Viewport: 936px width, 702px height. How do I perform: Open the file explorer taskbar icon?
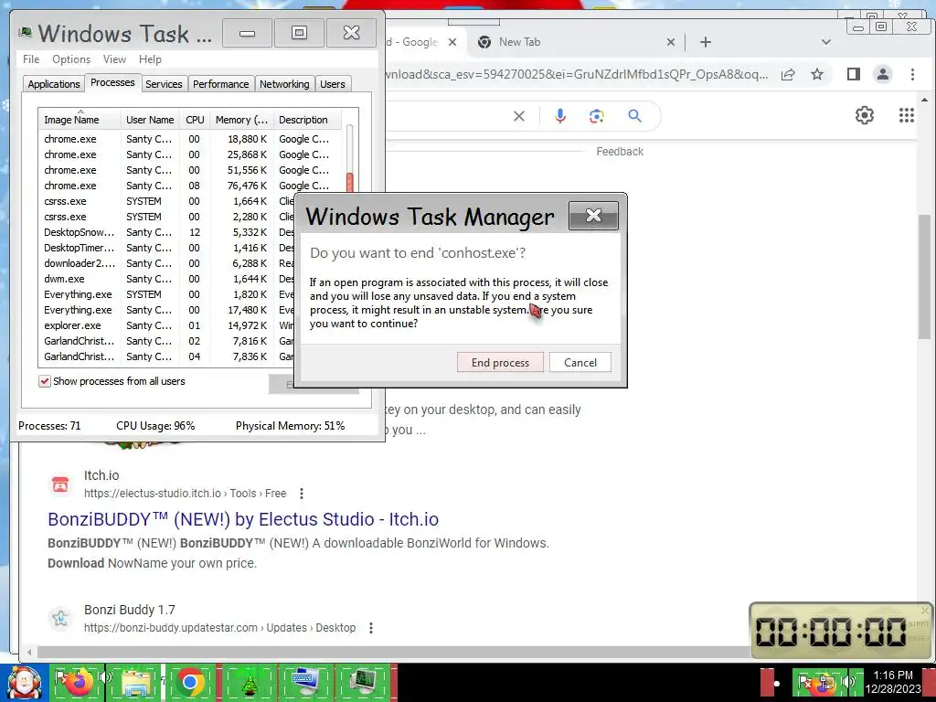(x=135, y=682)
